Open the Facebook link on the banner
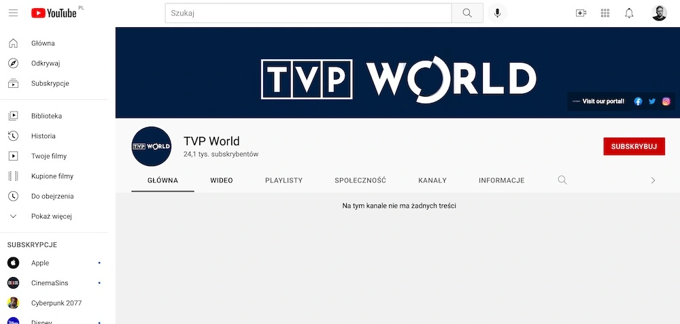This screenshot has height=324, width=680. [638, 101]
